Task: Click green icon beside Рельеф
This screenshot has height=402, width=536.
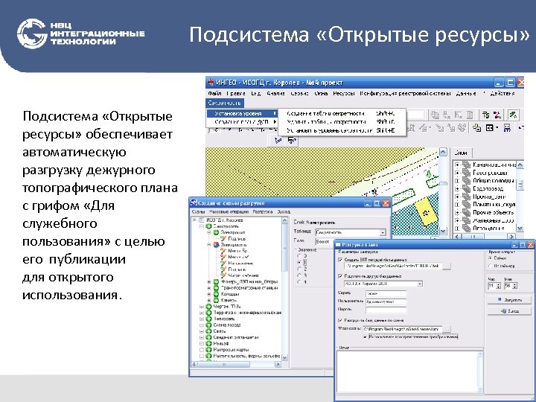Action: [209, 343]
